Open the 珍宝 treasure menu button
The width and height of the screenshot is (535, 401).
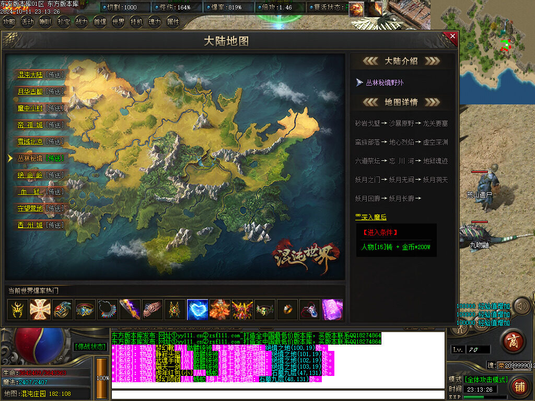click(x=64, y=22)
